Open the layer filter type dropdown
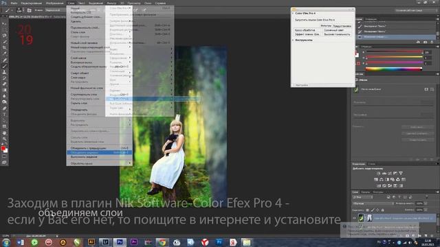The height and width of the screenshot is (247, 440). pyautogui.click(x=362, y=197)
